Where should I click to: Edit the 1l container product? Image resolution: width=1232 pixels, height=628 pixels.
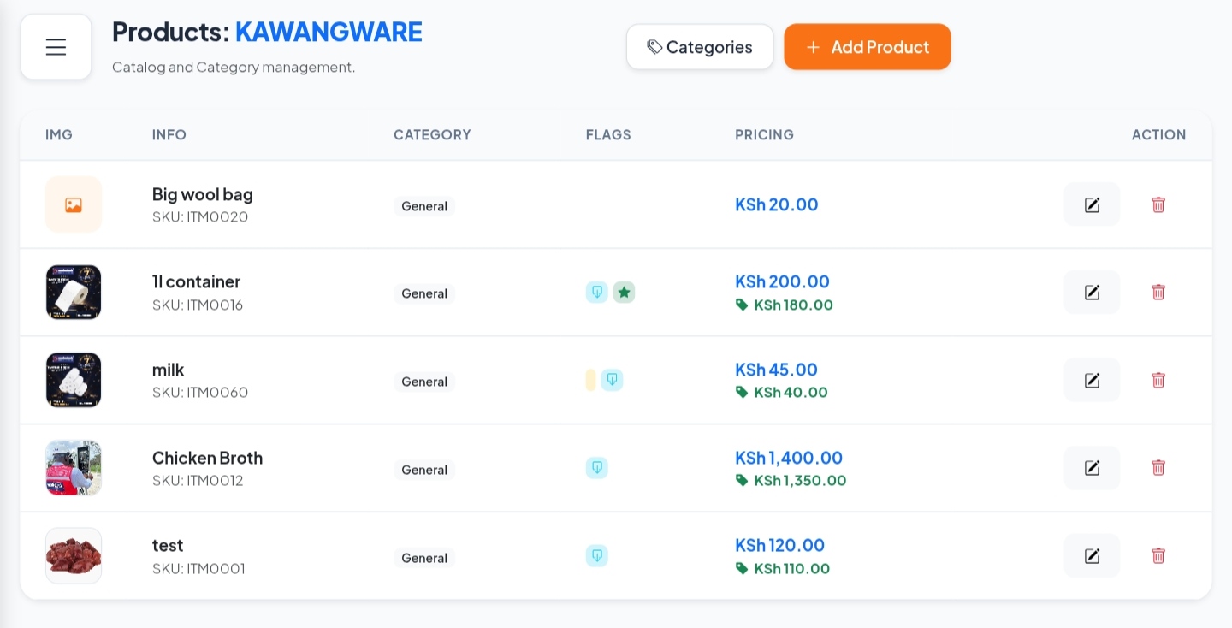1092,292
